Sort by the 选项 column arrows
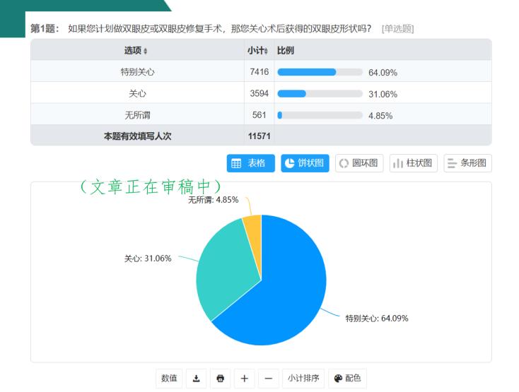Viewport: 519px width, 392px height. coord(146,51)
